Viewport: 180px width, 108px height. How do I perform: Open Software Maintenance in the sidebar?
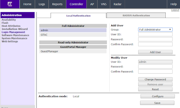click(x=15, y=35)
